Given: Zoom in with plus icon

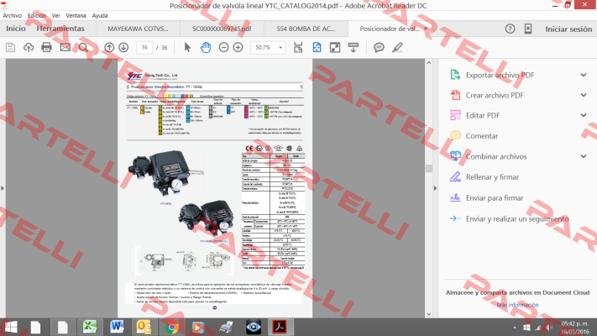Looking at the screenshot, I should 238,48.
